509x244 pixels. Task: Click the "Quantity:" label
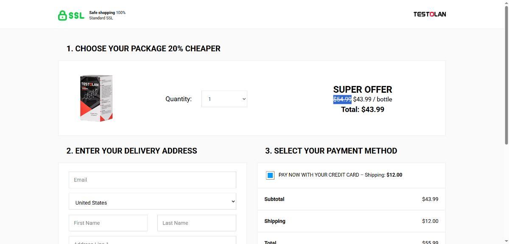click(x=179, y=99)
